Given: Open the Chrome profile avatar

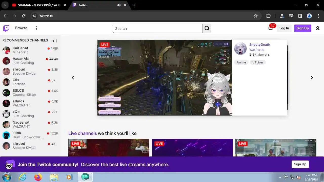Looking at the screenshot, I should 309,16.
